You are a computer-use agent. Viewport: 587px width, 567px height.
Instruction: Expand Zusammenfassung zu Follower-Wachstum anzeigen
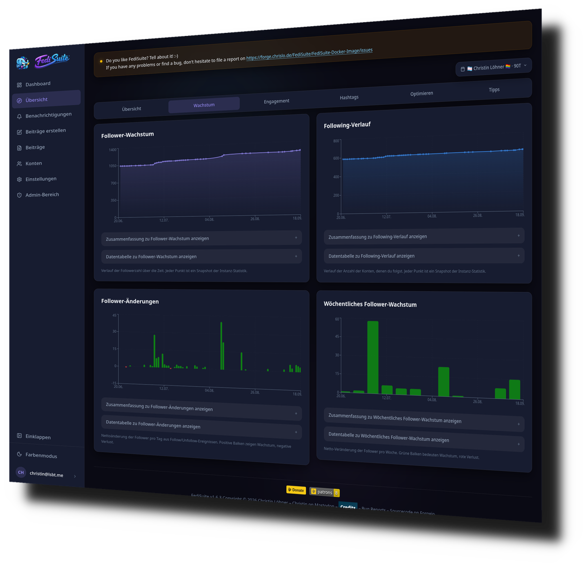pyautogui.click(x=201, y=238)
